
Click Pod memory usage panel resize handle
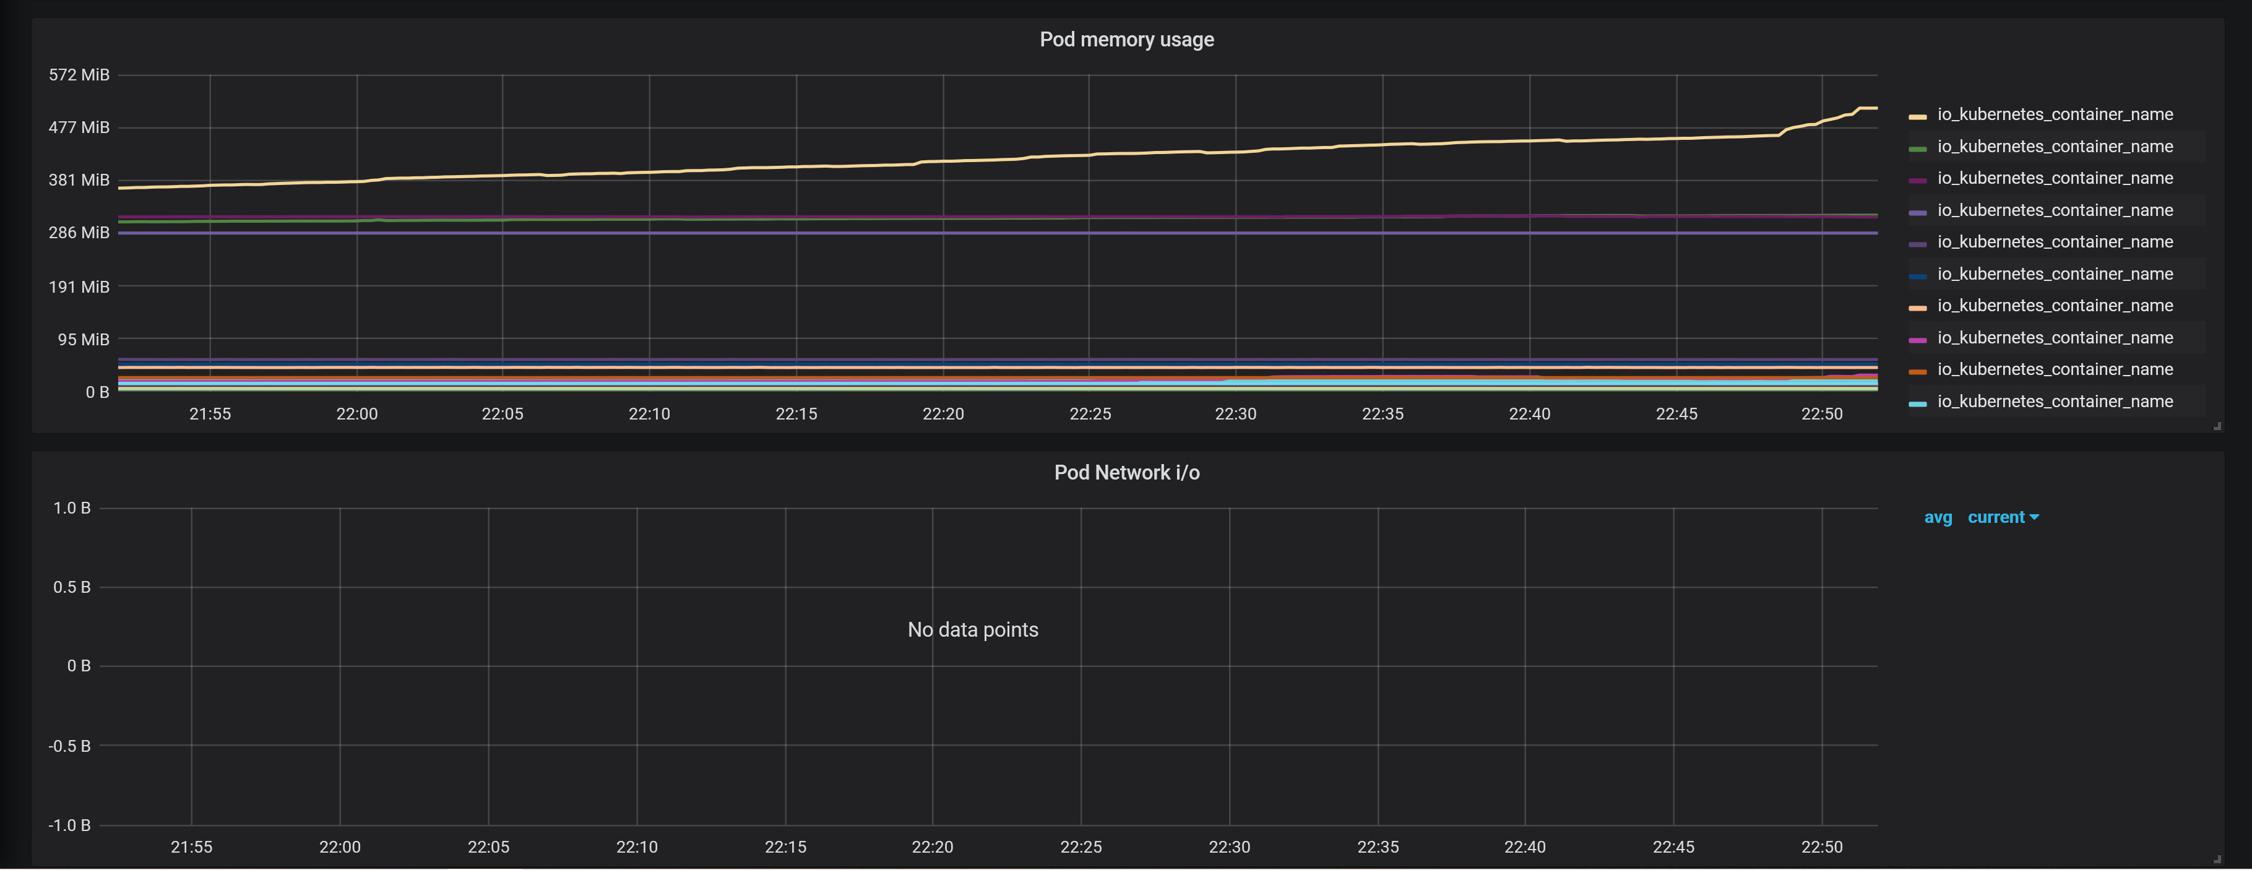click(2217, 427)
